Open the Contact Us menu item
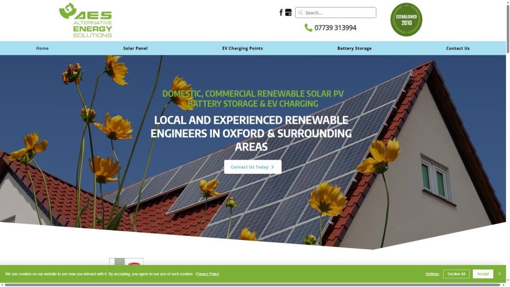This screenshot has height=287, width=510. point(458,48)
